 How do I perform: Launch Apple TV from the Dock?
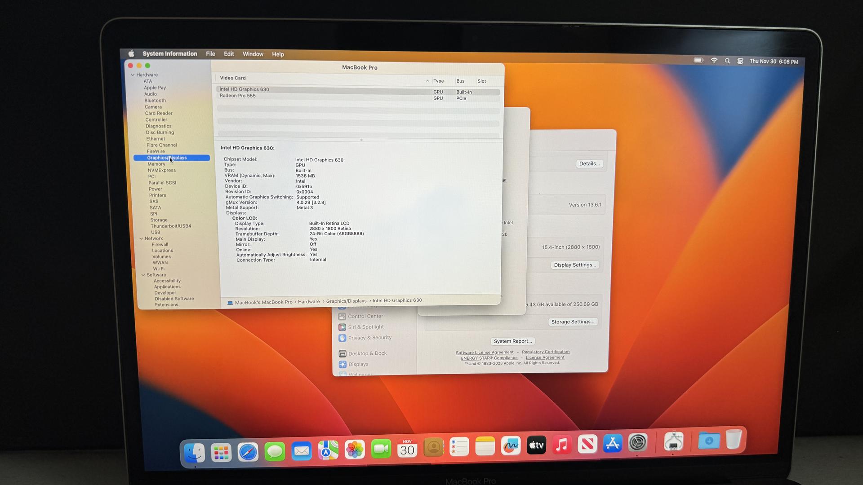pos(536,445)
